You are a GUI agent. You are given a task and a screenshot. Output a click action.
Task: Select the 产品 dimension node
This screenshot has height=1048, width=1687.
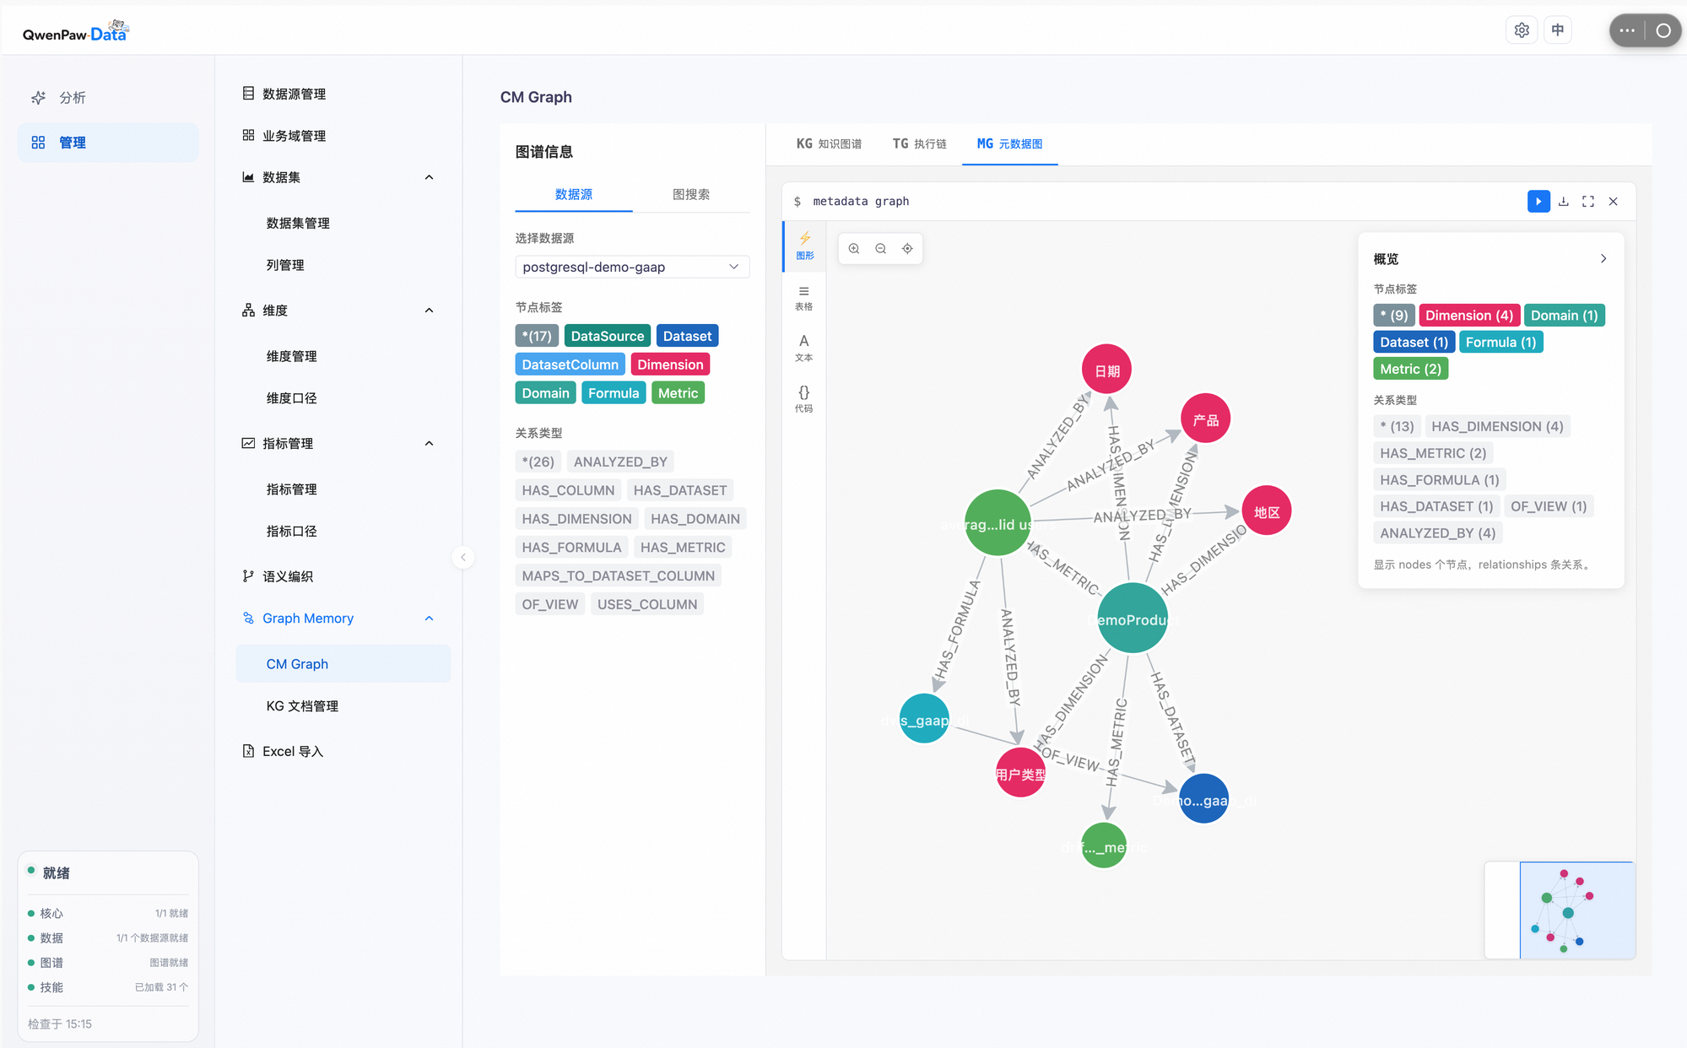[1205, 419]
